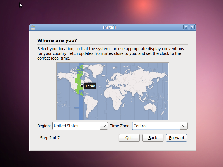Maximize the Install window
The height and width of the screenshot is (167, 223).
click(186, 27)
